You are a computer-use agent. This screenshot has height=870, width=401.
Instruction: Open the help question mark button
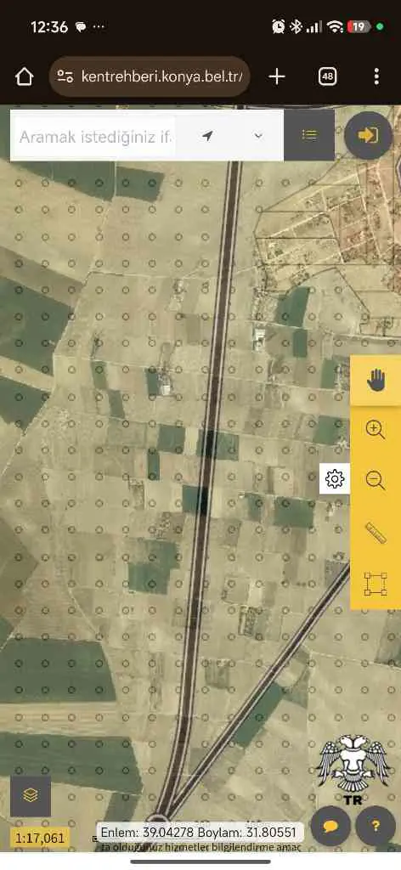[x=376, y=826]
